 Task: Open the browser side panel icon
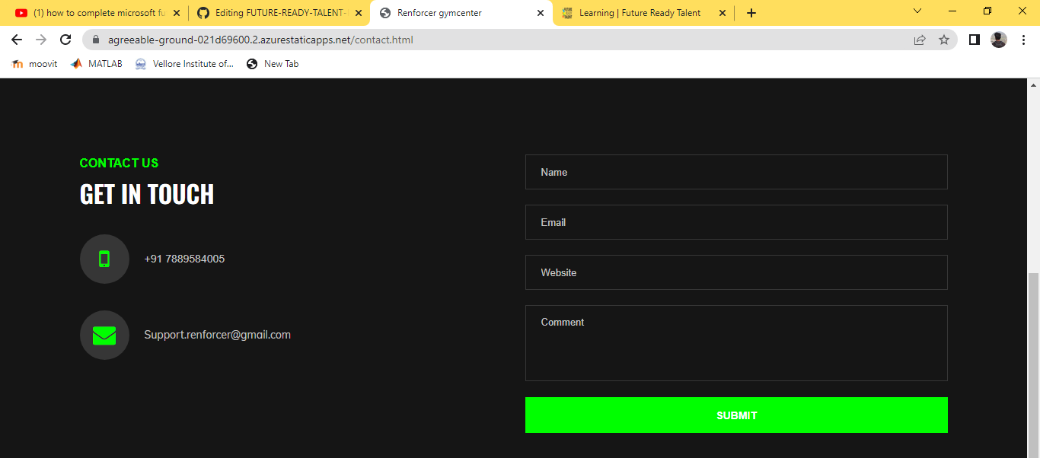(974, 39)
